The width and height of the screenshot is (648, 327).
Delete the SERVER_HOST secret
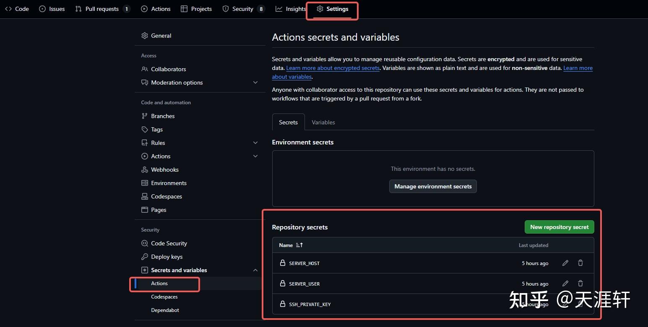(x=580, y=263)
